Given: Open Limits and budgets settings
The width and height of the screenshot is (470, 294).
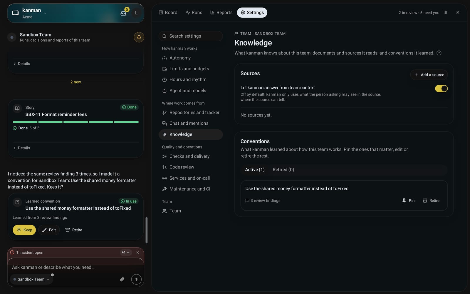Looking at the screenshot, I should 191,69.
